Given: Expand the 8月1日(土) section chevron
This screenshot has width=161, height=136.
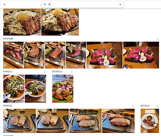Looking at the screenshot, I should coord(157,106).
